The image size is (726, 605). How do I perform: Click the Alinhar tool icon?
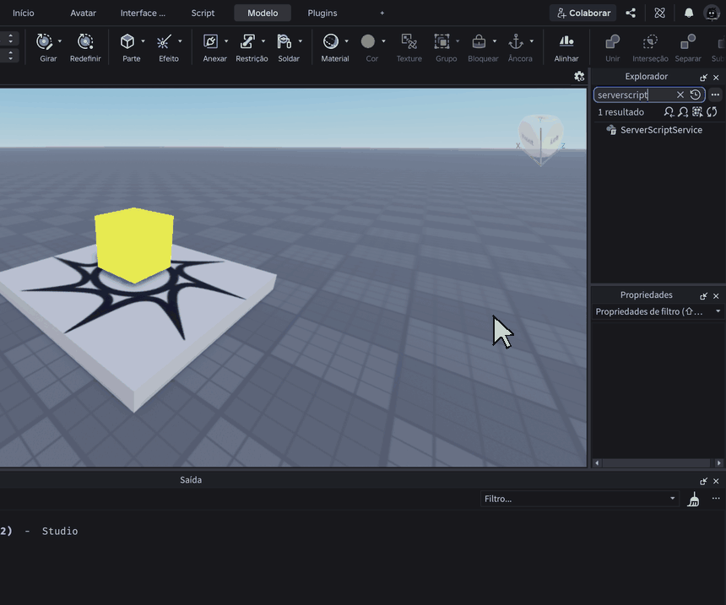point(566,41)
